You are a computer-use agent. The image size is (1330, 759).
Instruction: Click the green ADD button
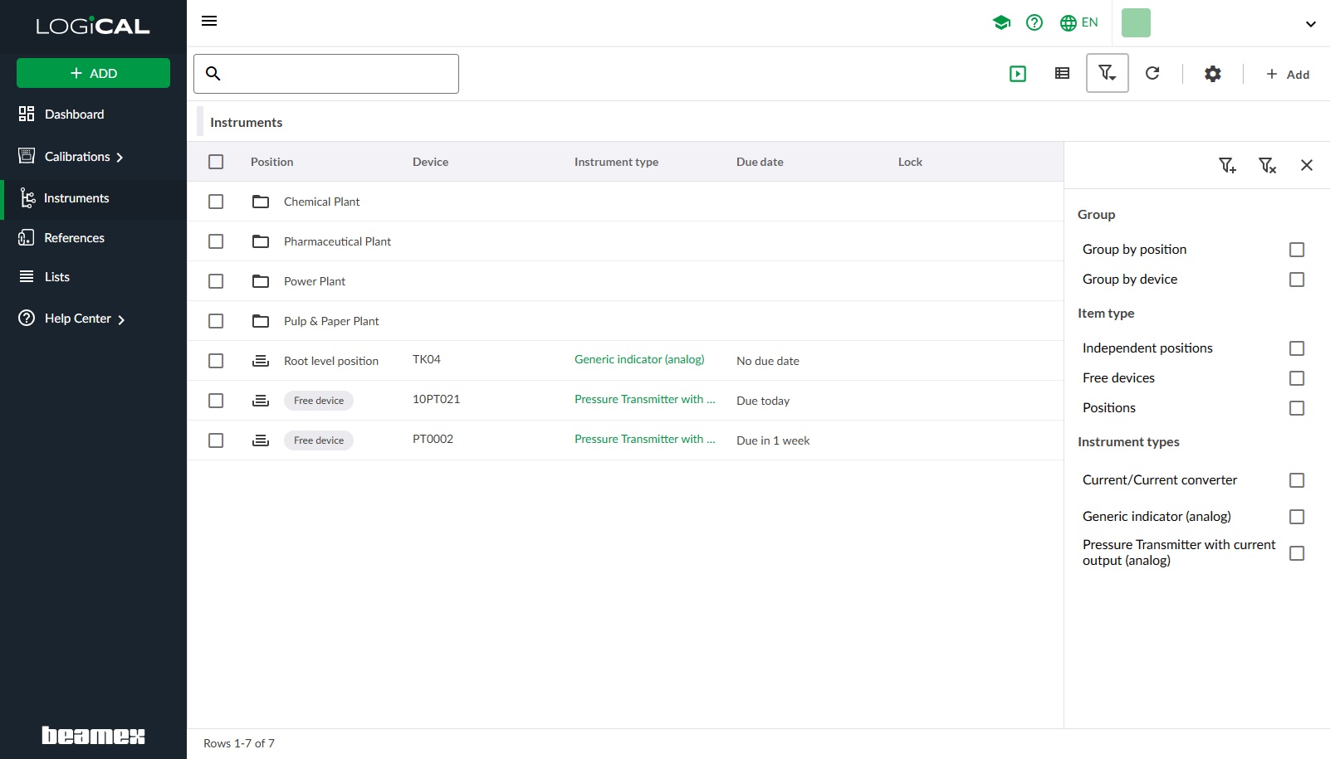click(93, 73)
